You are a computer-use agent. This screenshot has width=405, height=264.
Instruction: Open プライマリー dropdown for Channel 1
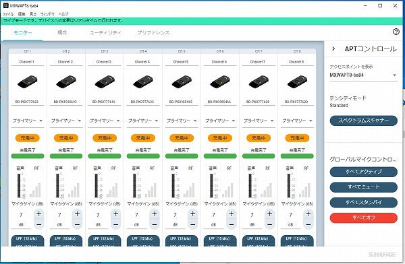28,121
